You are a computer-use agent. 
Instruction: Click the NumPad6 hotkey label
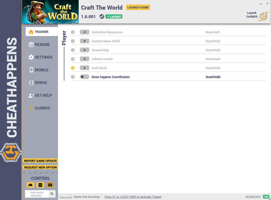[213, 77]
